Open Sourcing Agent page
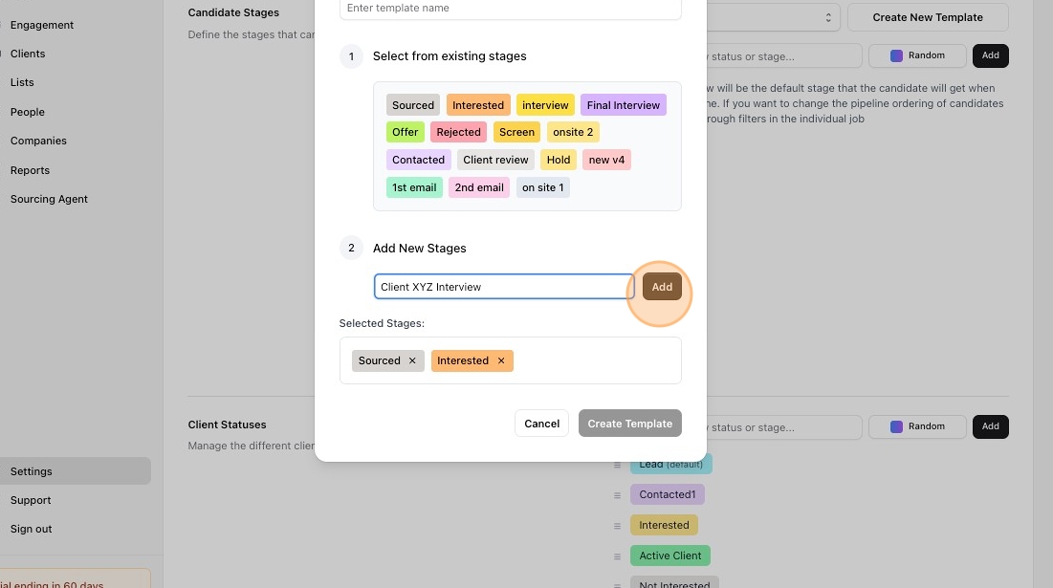The height and width of the screenshot is (588, 1053). 49,200
